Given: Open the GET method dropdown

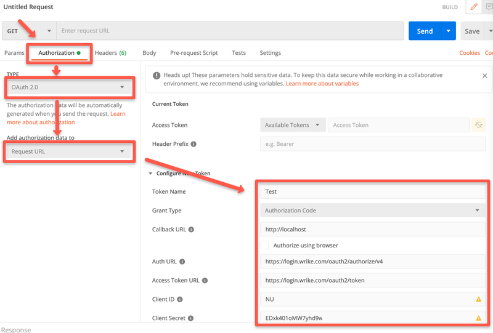Looking at the screenshot, I should tap(29, 31).
